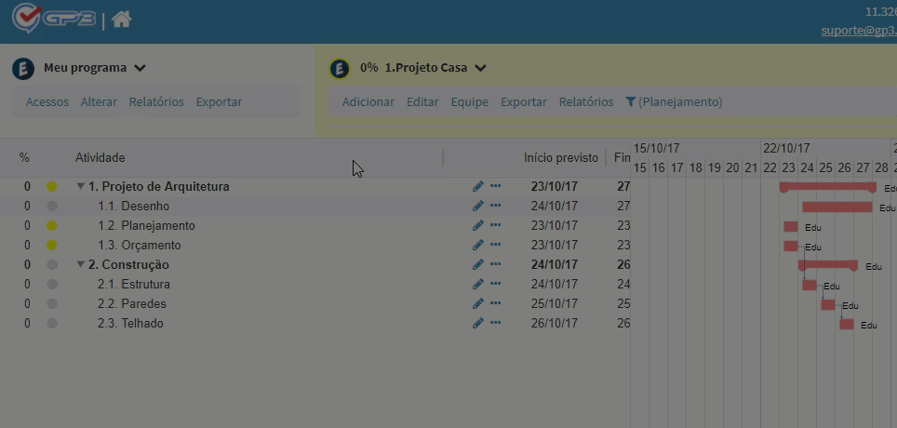This screenshot has height=428, width=897.
Task: Click the Projeto Casa avatar icon
Action: (340, 69)
